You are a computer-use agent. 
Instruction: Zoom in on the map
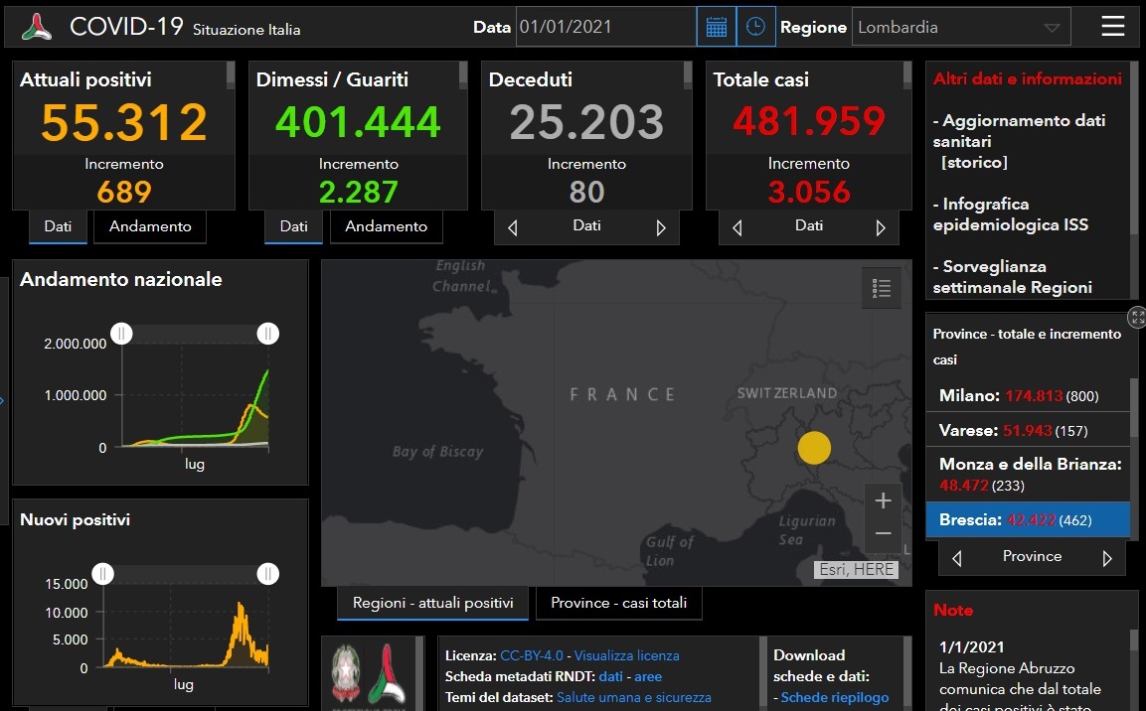pos(883,501)
